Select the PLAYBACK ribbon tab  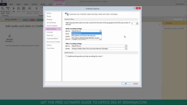point(59,4)
